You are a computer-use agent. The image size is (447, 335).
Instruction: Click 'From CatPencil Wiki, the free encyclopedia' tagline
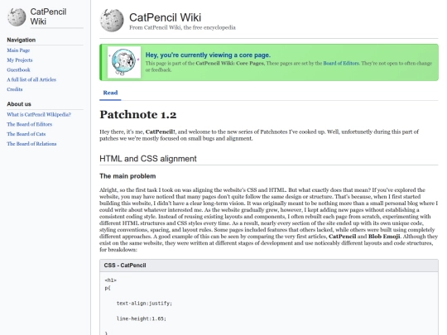[x=182, y=27]
